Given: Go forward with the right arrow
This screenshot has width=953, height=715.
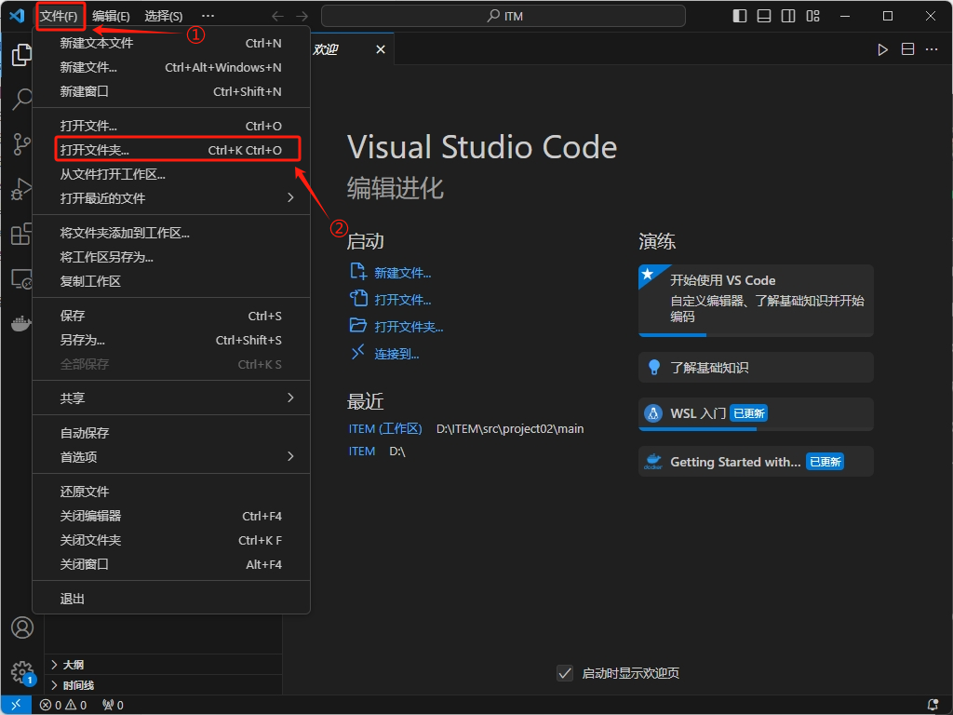Looking at the screenshot, I should point(302,16).
